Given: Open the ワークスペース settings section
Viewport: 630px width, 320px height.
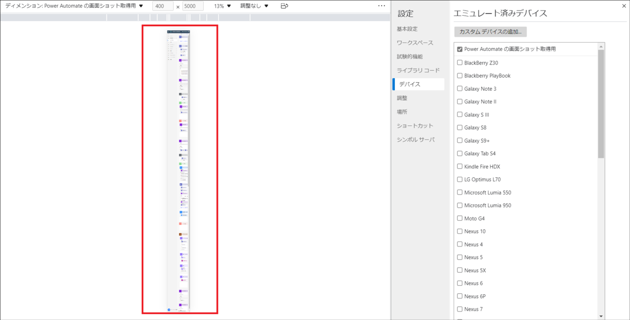Looking at the screenshot, I should point(415,42).
